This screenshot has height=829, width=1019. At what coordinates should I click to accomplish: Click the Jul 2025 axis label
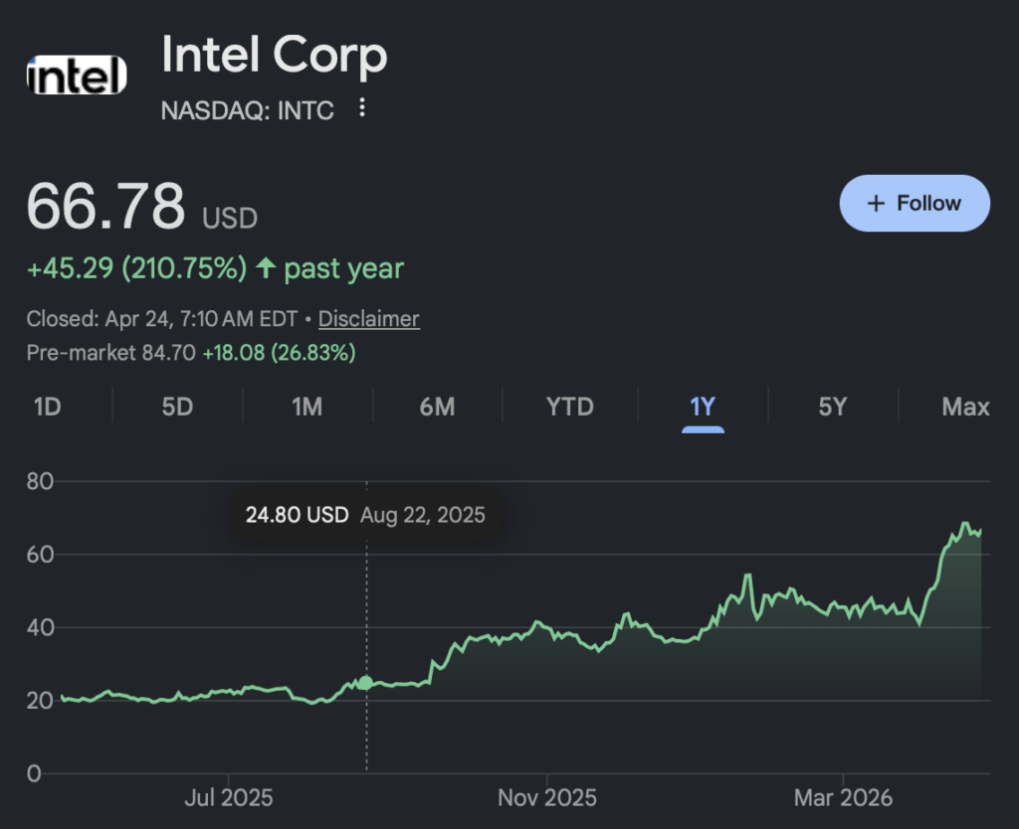pos(229,798)
